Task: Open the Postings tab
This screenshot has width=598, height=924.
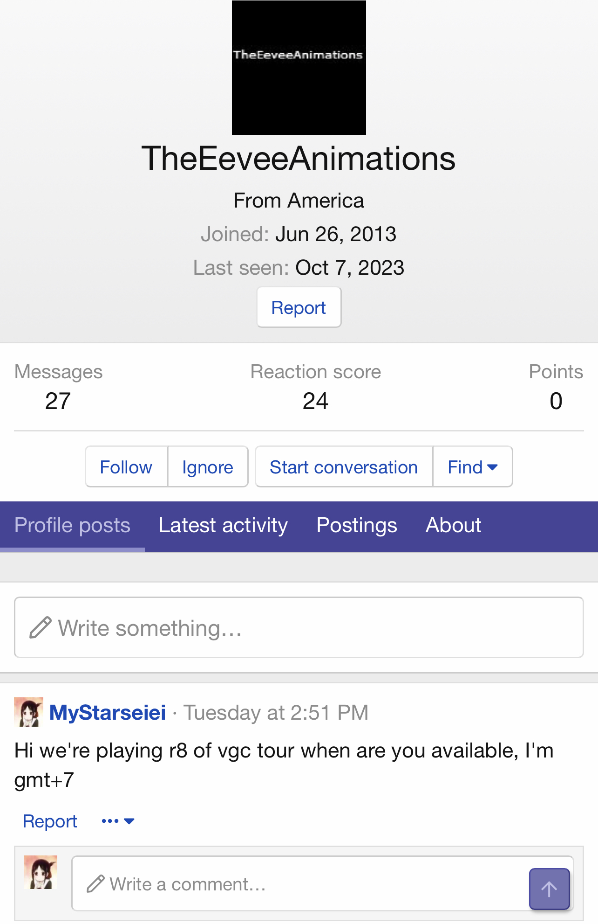Action: click(x=356, y=526)
